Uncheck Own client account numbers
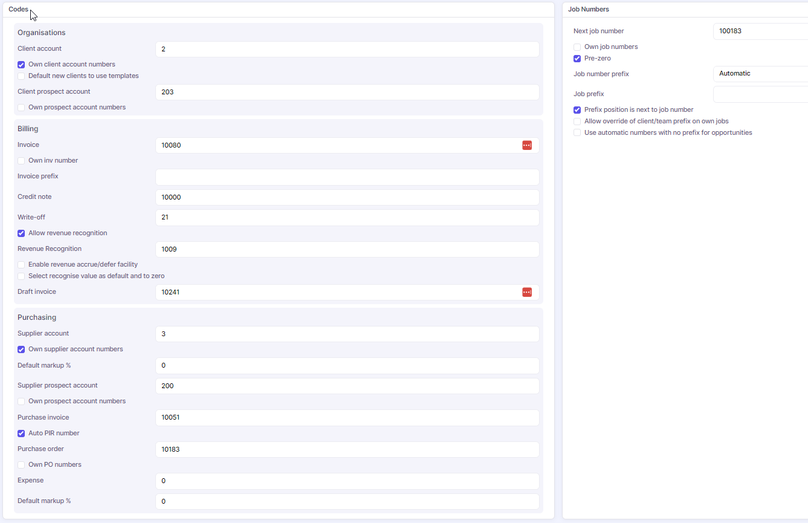This screenshot has height=523, width=808. click(21, 65)
